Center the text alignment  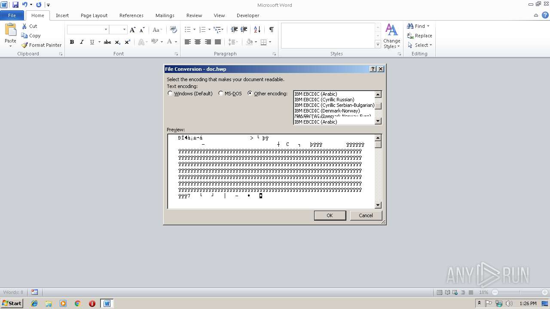click(198, 42)
